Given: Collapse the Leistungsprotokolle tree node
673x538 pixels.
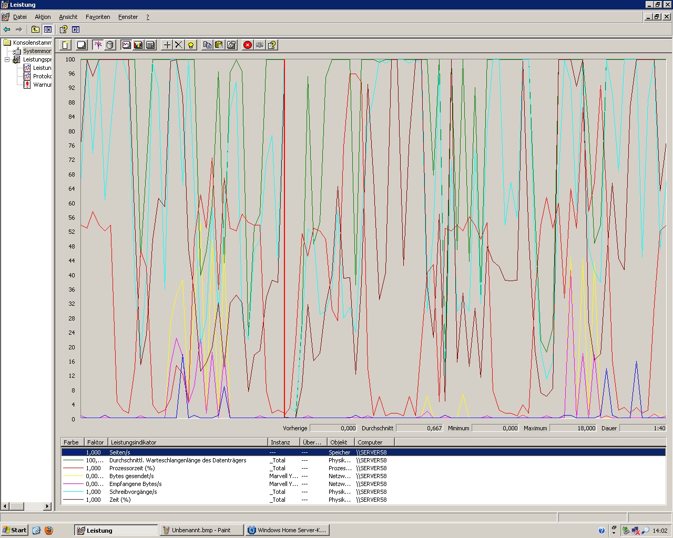Looking at the screenshot, I should click(x=7, y=59).
